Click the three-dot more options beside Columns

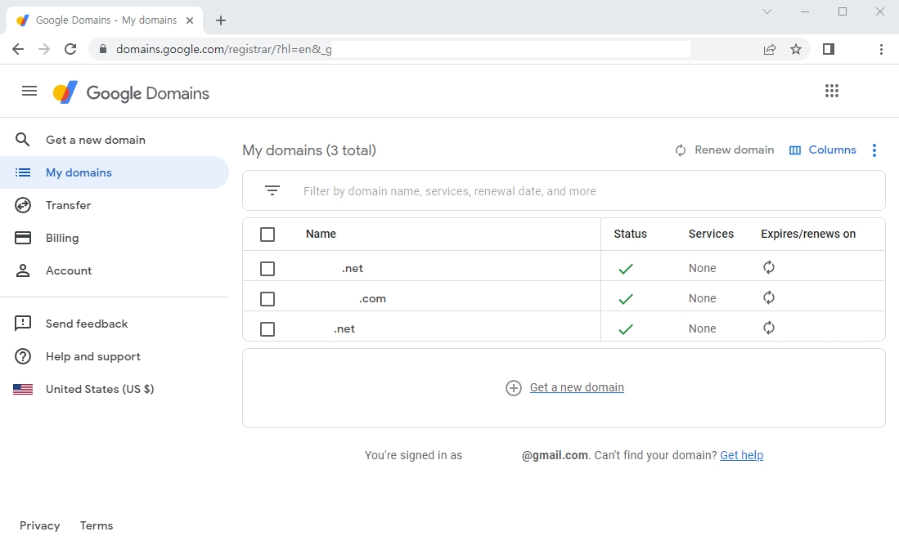pos(874,150)
